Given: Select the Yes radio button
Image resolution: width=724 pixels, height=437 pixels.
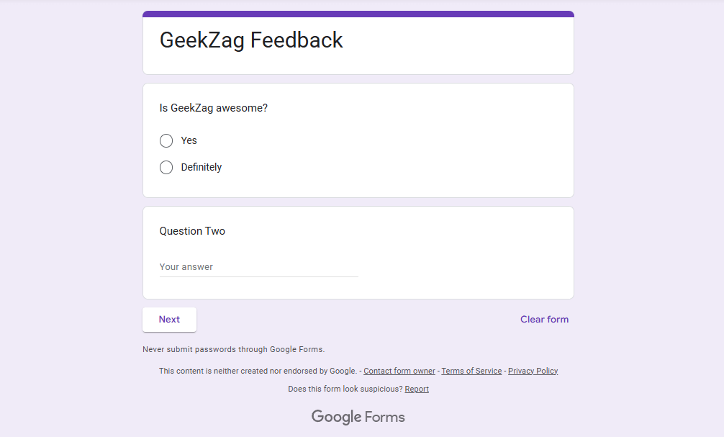Looking at the screenshot, I should (166, 140).
